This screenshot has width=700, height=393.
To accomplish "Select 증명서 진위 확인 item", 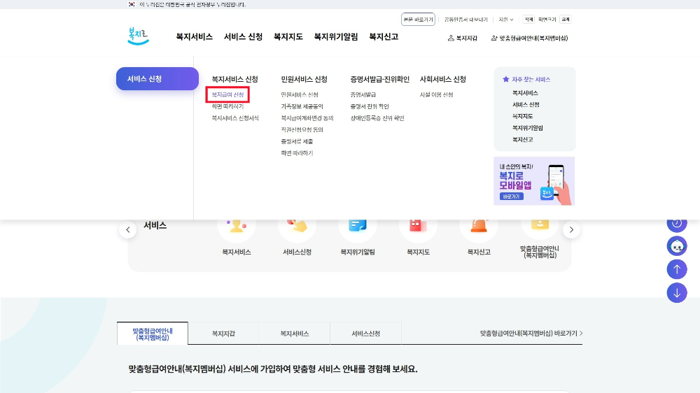I will [x=370, y=106].
